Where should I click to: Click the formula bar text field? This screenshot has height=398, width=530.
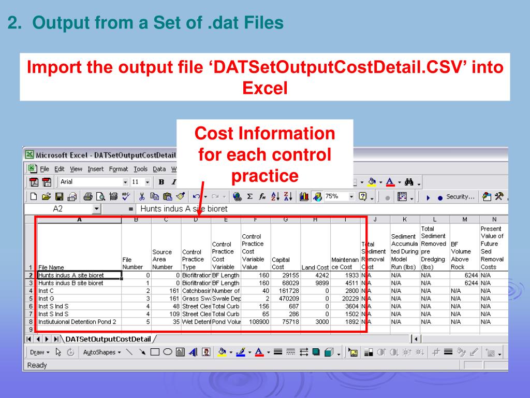click(x=322, y=209)
